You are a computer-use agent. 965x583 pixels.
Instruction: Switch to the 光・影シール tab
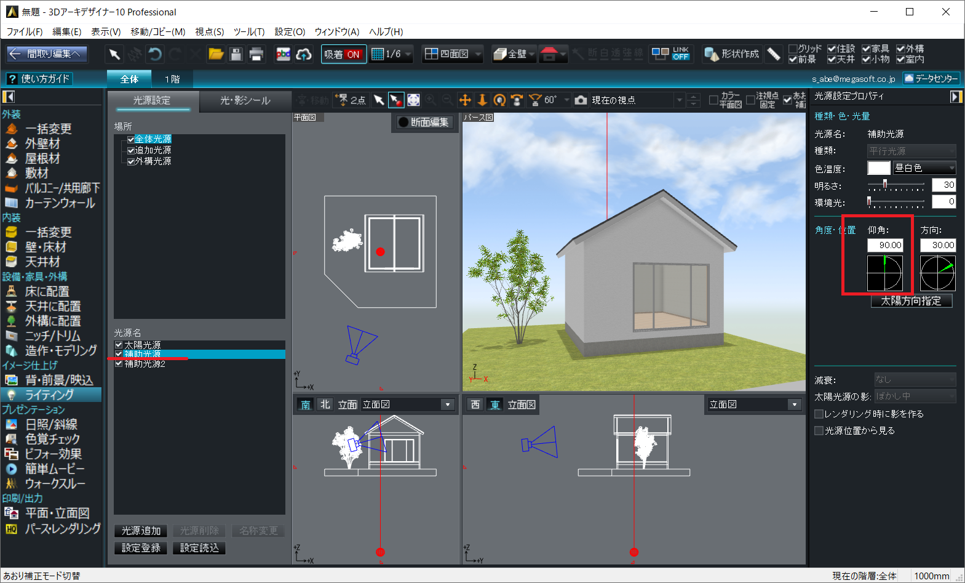pyautogui.click(x=245, y=100)
